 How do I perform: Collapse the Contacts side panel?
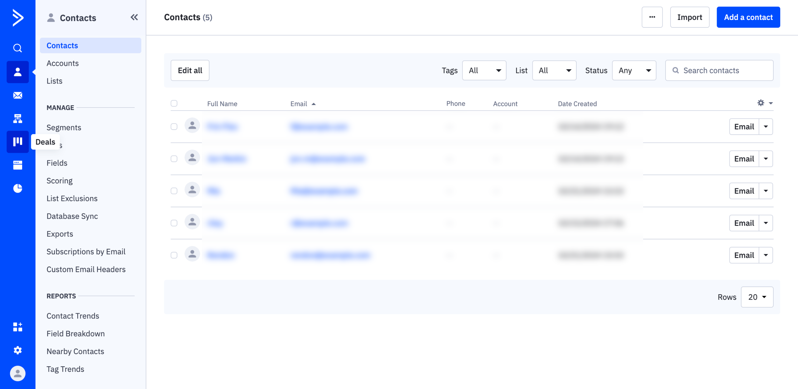pyautogui.click(x=134, y=17)
